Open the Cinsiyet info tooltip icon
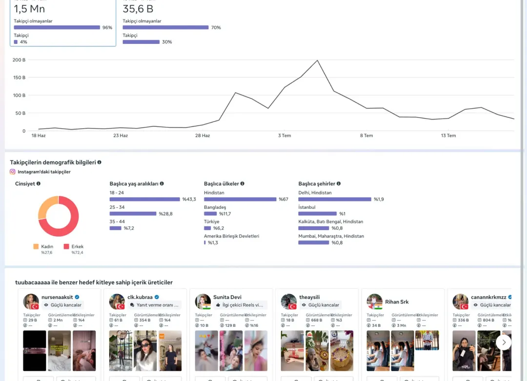 (39, 183)
